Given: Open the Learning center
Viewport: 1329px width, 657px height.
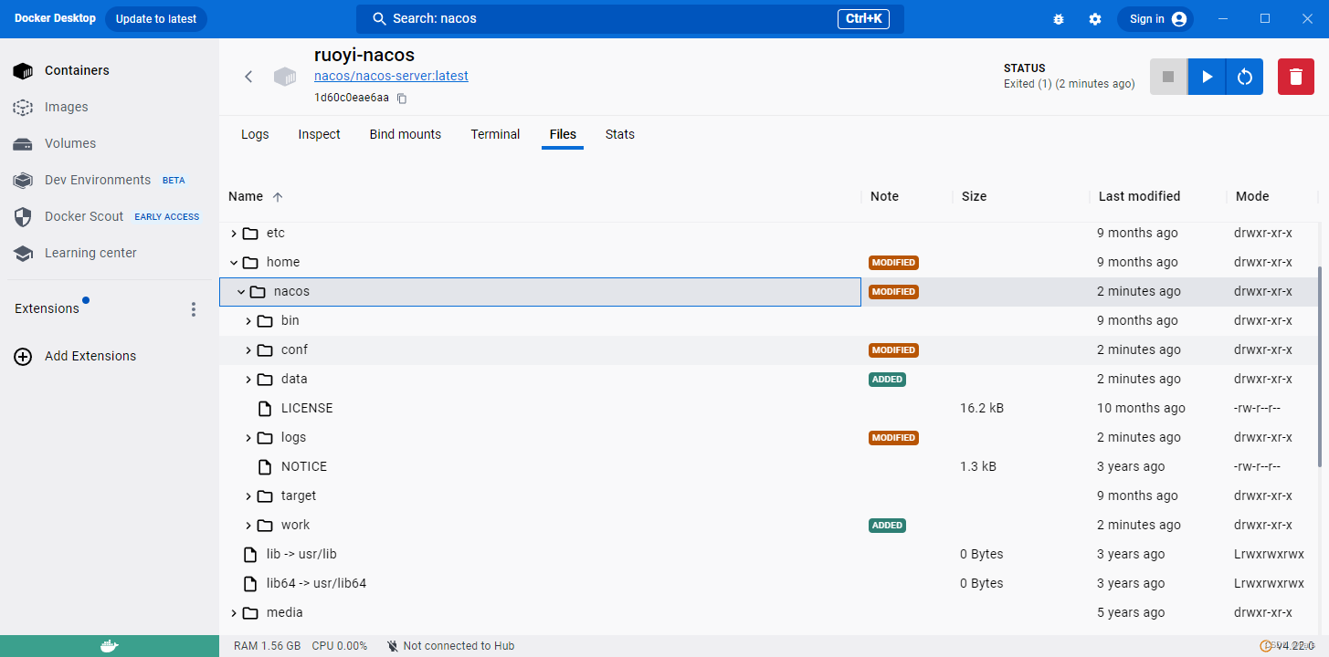Looking at the screenshot, I should click(x=90, y=253).
